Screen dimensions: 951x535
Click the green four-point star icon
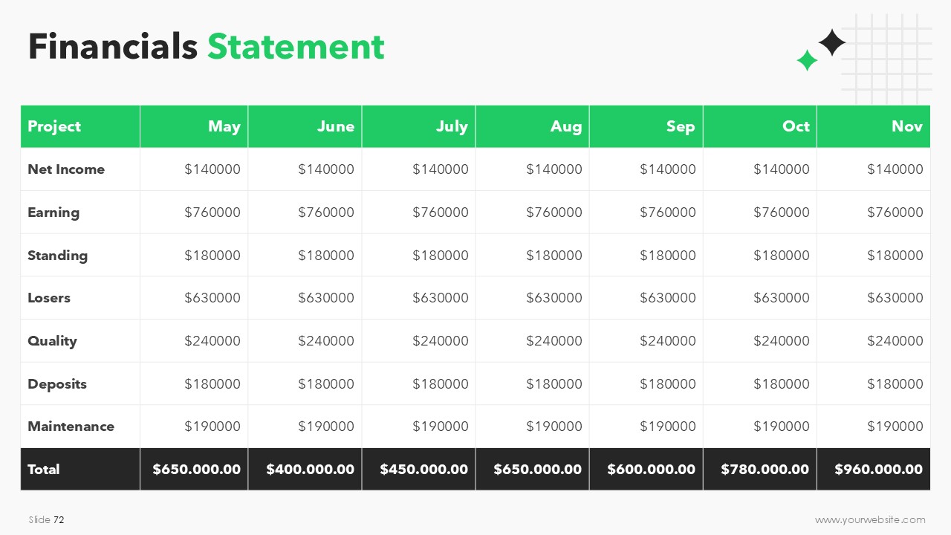tap(807, 60)
